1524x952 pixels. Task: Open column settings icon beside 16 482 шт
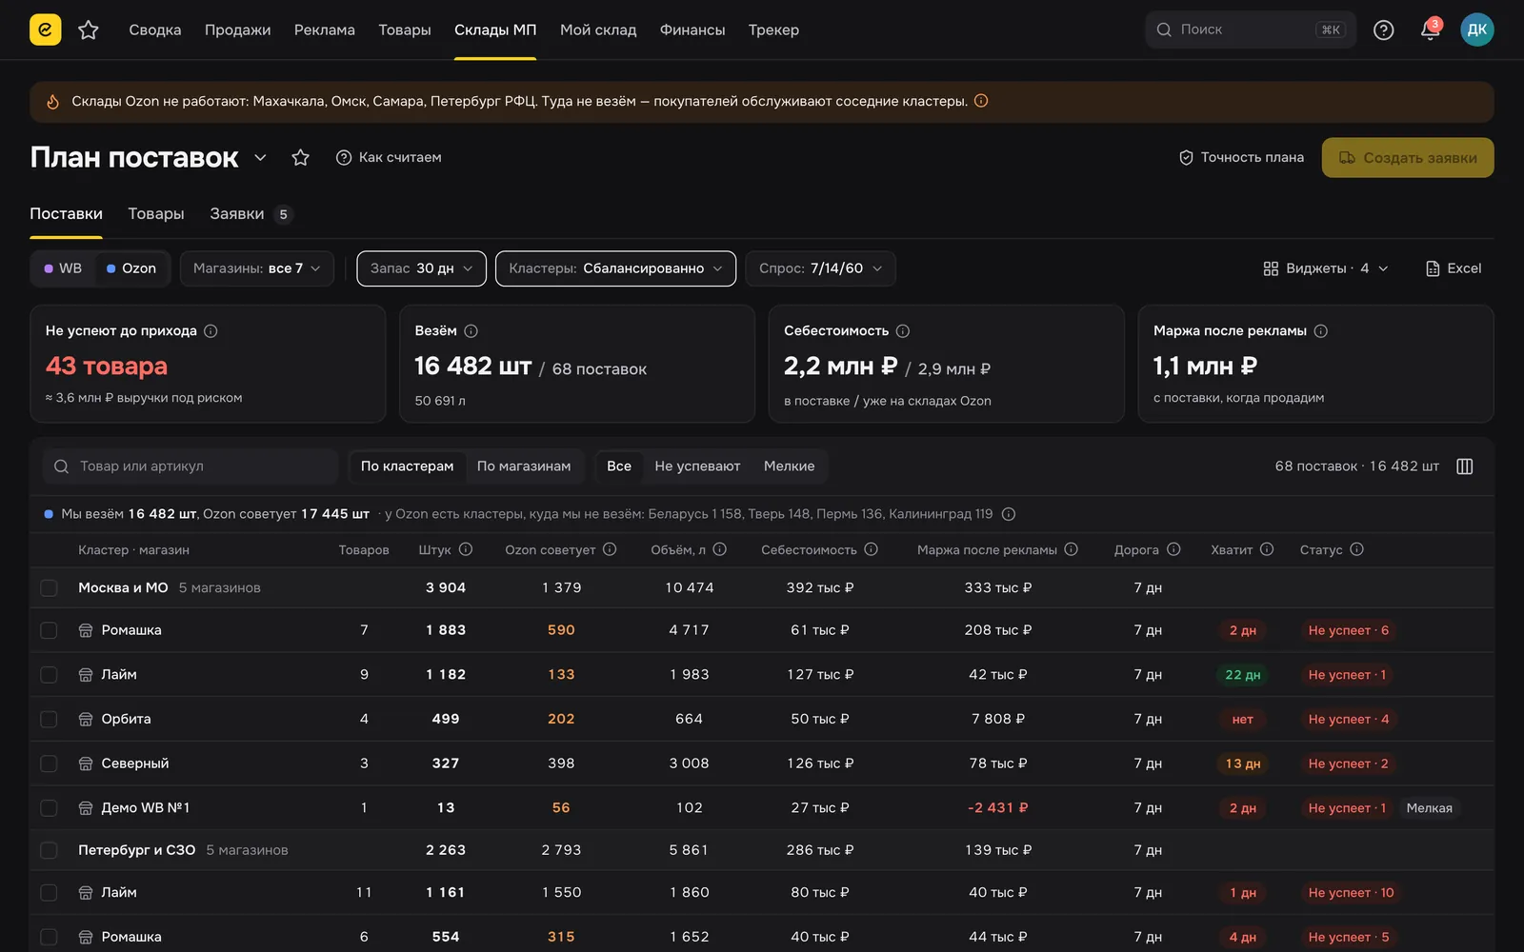click(x=1465, y=466)
